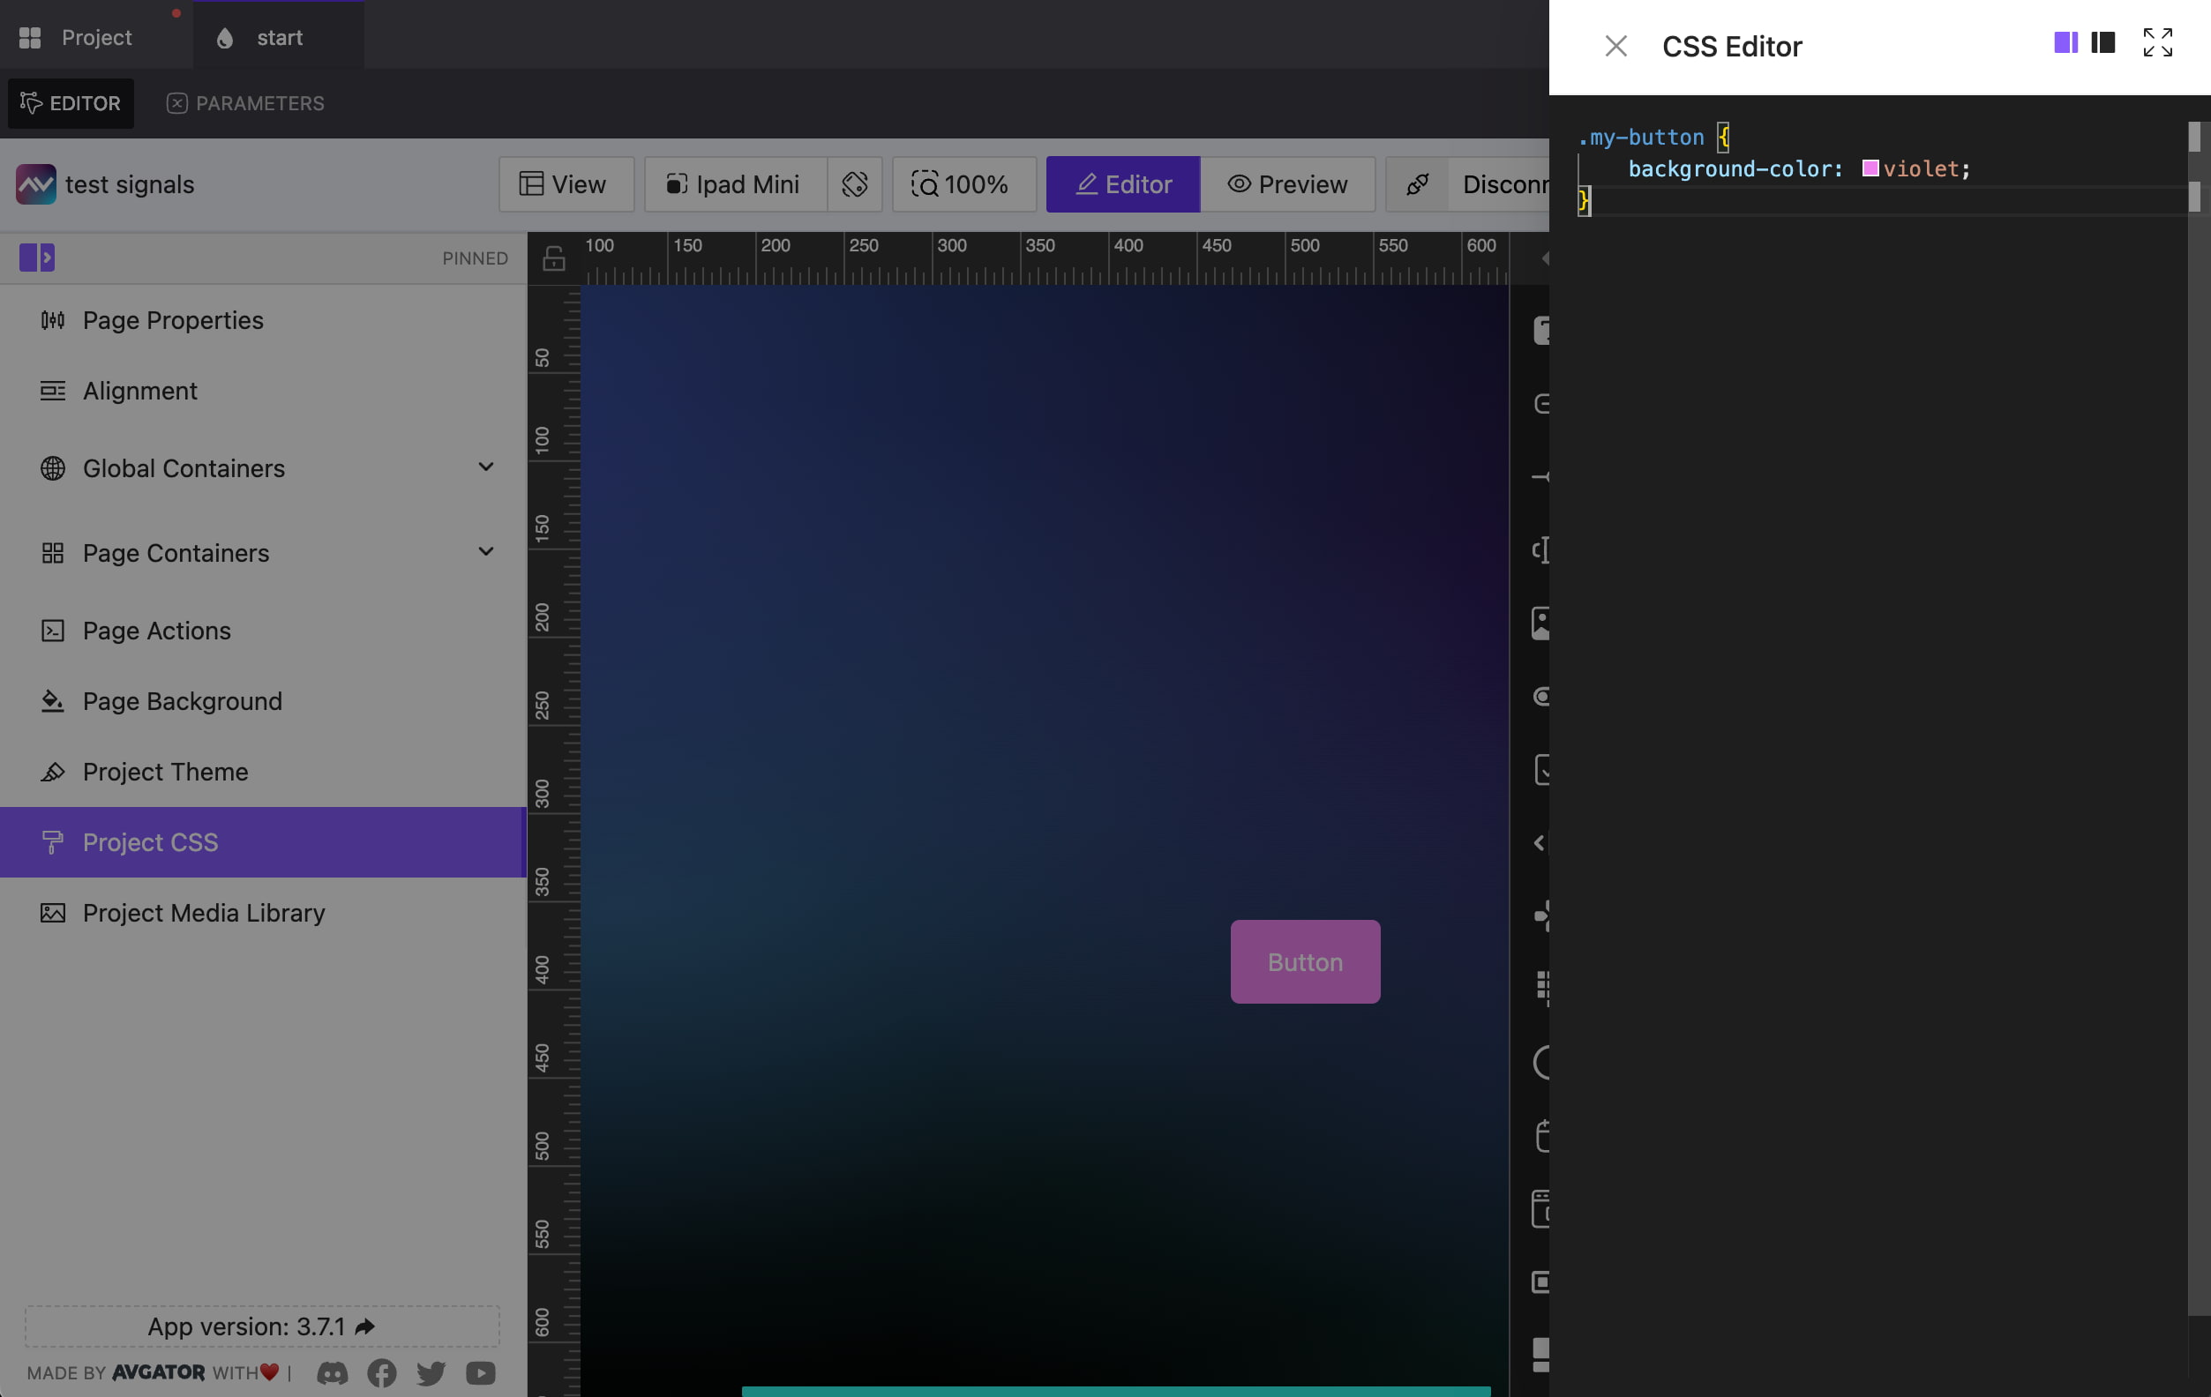Click the Disconnect plug icon
Viewport: 2211px width, 1397px height.
point(1417,184)
